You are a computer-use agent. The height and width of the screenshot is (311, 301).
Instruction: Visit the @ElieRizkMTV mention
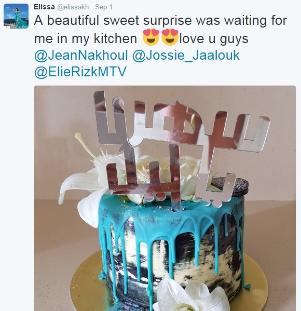pos(80,72)
